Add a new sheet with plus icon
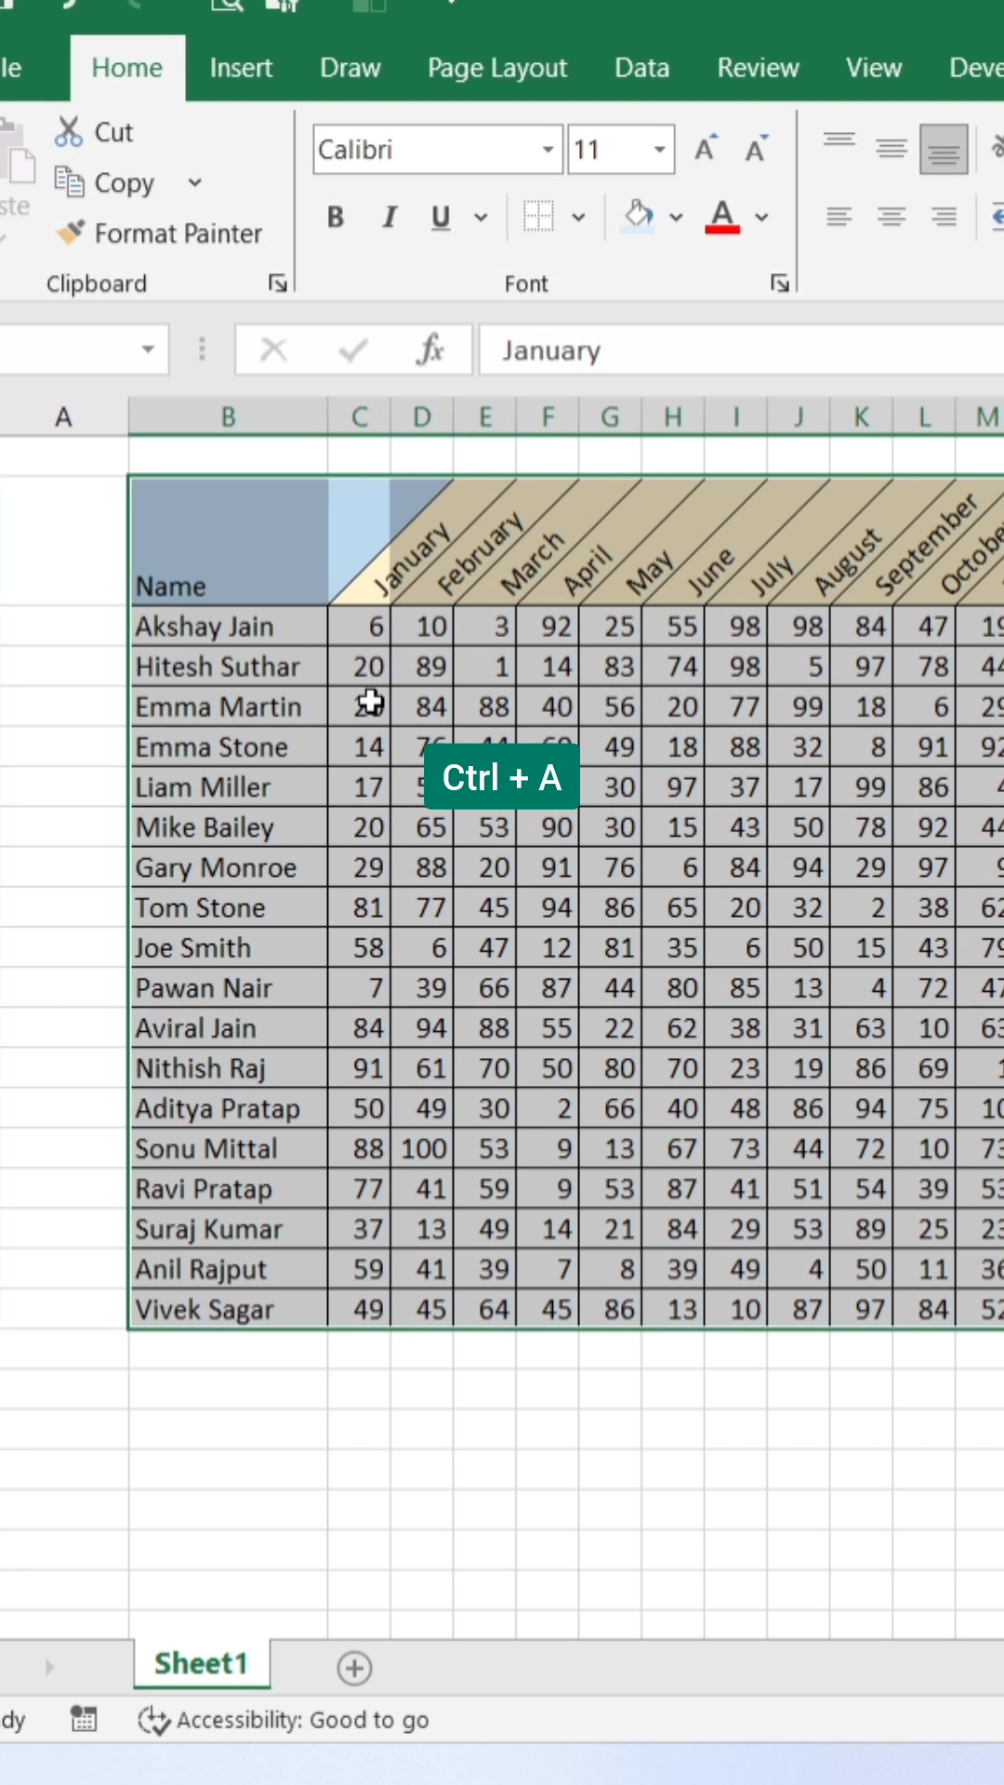The height and width of the screenshot is (1785, 1004). tap(354, 1668)
